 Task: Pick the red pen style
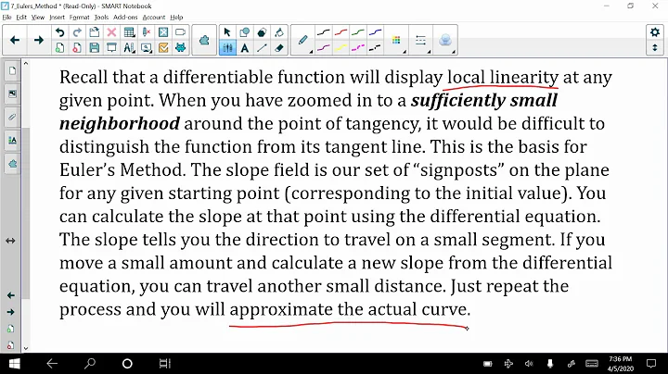(340, 32)
